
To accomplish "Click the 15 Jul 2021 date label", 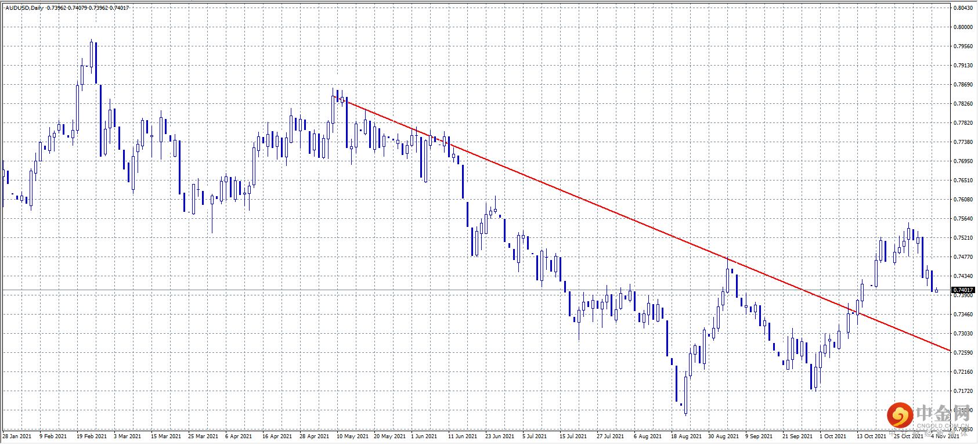I will pyautogui.click(x=573, y=436).
